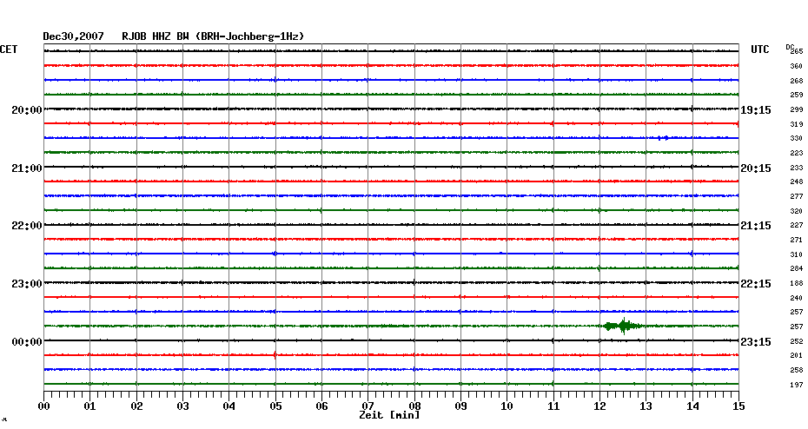The height and width of the screenshot is (429, 808).
Task: Select the 20:00 CET time label
Action: (27, 110)
